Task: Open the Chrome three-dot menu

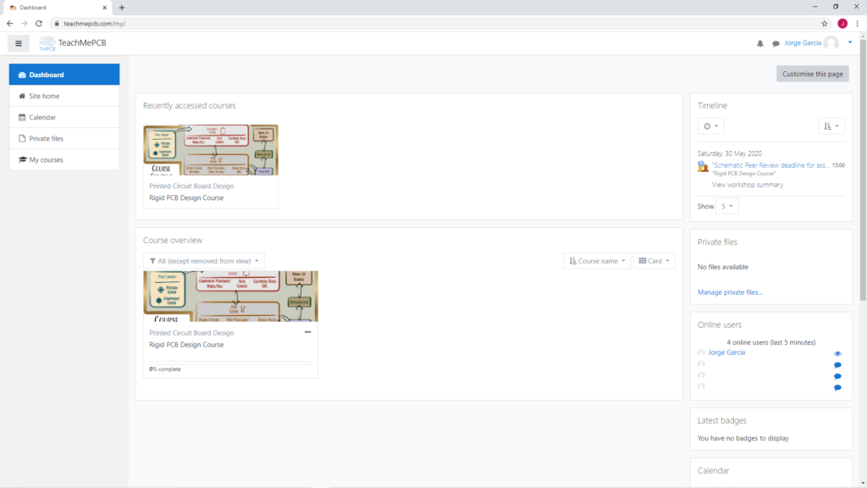Action: [x=857, y=23]
